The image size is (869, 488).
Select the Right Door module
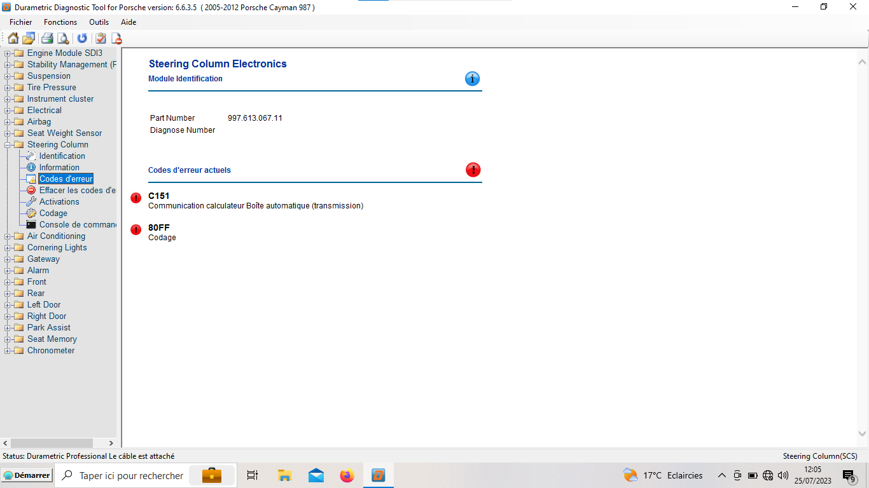pyautogui.click(x=46, y=316)
